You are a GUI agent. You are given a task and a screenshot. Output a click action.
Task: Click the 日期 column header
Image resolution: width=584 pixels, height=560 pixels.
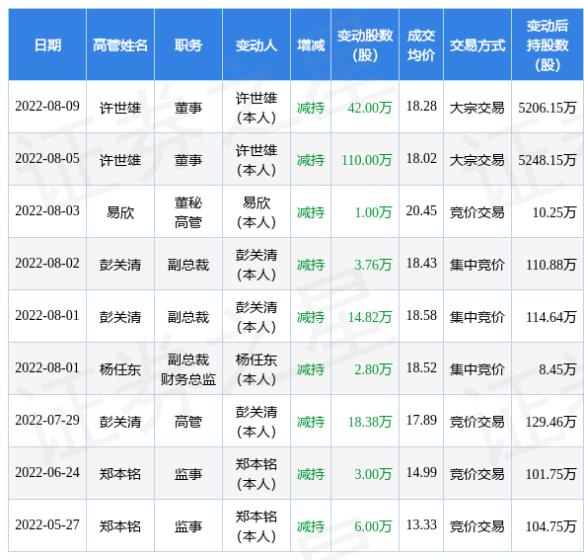tap(47, 45)
